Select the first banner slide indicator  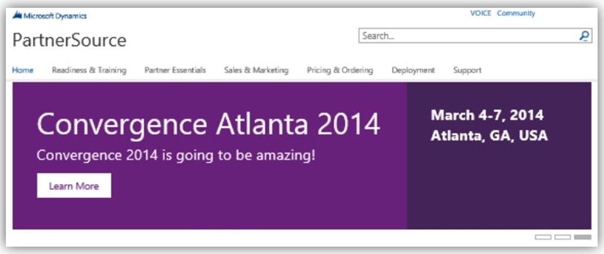pos(543,237)
